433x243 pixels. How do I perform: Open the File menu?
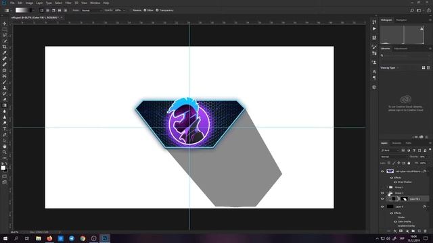point(12,3)
